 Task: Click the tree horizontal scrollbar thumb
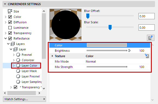21,93
